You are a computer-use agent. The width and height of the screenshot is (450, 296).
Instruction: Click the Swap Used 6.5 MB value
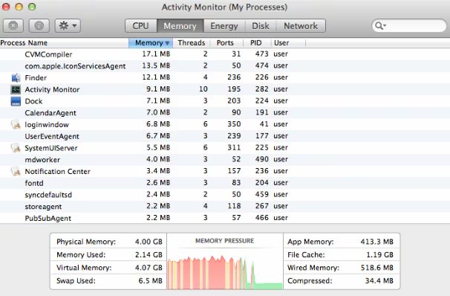pyautogui.click(x=151, y=280)
